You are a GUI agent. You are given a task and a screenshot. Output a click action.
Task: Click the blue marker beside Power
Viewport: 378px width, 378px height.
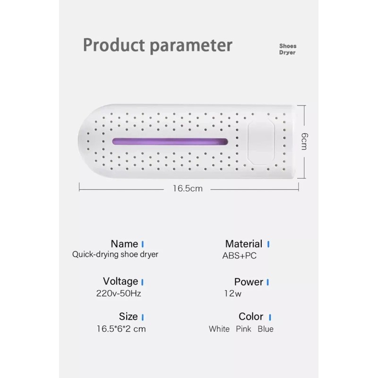pyautogui.click(x=267, y=282)
